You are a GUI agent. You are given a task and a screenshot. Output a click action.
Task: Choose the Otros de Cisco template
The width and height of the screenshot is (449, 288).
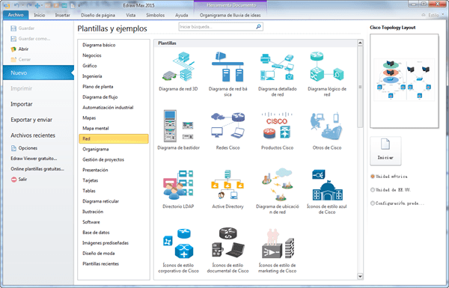pyautogui.click(x=327, y=130)
